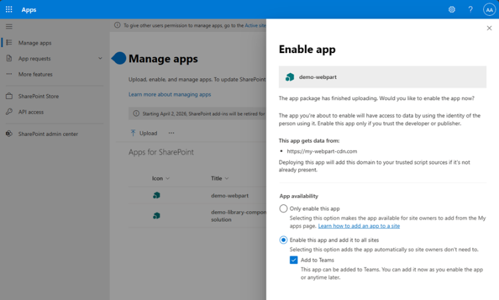Click the demo-webpart name in the panel header

[x=318, y=77]
